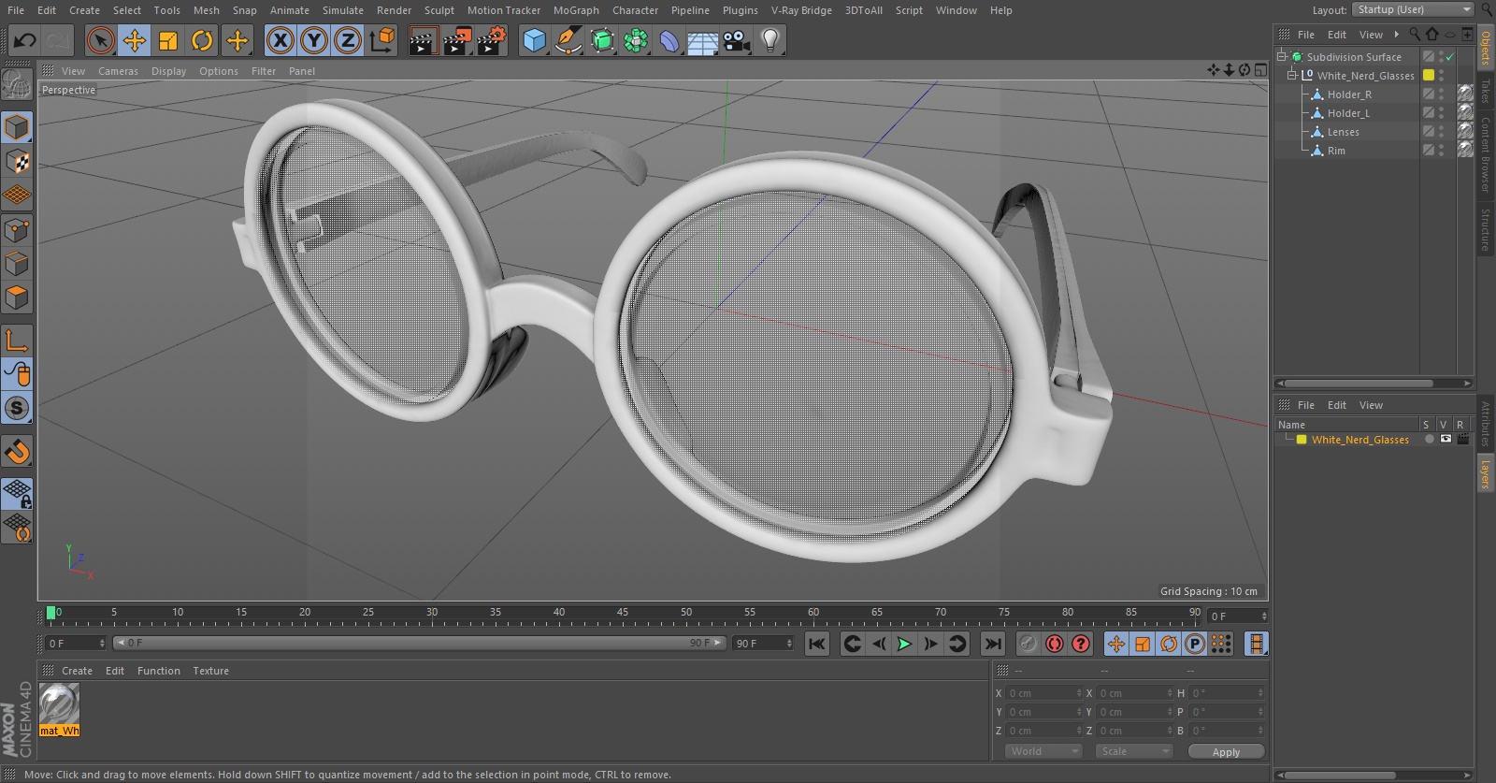Viewport: 1496px width, 783px height.
Task: Add a Camera object
Action: (x=737, y=40)
